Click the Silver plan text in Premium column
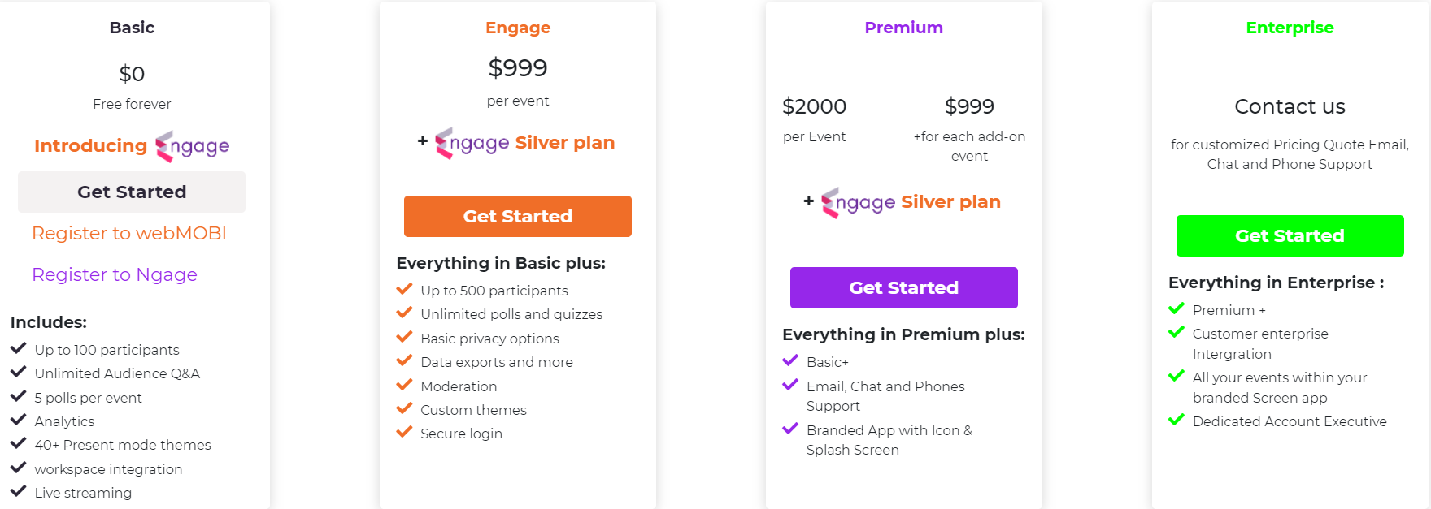This screenshot has height=509, width=1431. [x=950, y=201]
